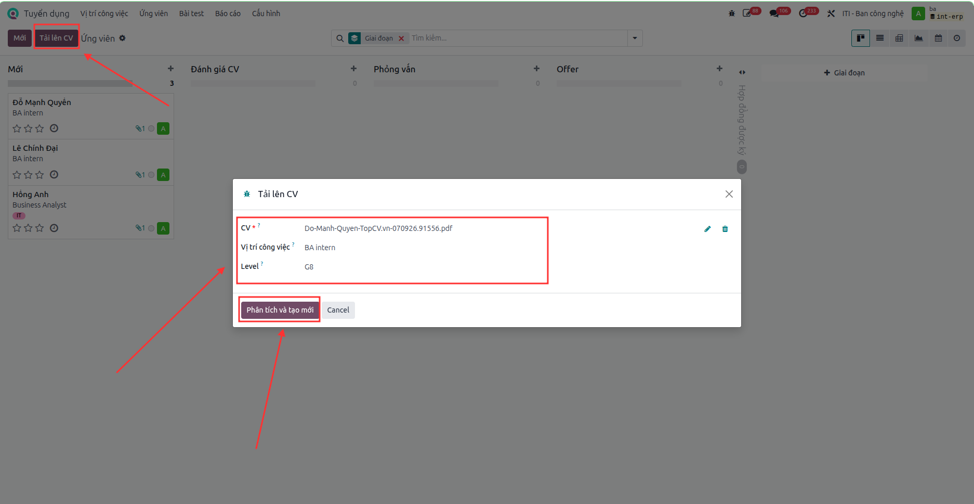This screenshot has width=974, height=504.
Task: Click Phân tích và tạo mới button
Action: pyautogui.click(x=280, y=310)
